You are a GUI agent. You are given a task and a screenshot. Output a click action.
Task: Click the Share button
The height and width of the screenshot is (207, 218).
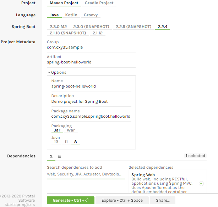tap(162, 200)
